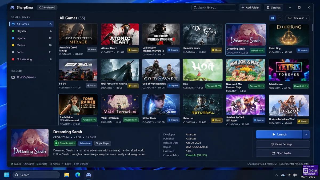320x180 pixels.
Task: Click the plus icon to add folder in sidebar
Action: click(x=50, y=71)
